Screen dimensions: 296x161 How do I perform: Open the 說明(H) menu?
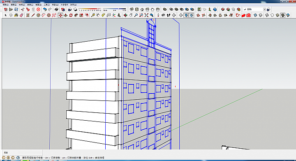tap(73, 5)
